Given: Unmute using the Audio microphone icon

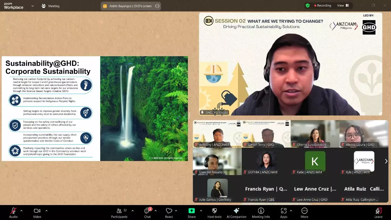Looking at the screenshot, I should pyautogui.click(x=13, y=211).
